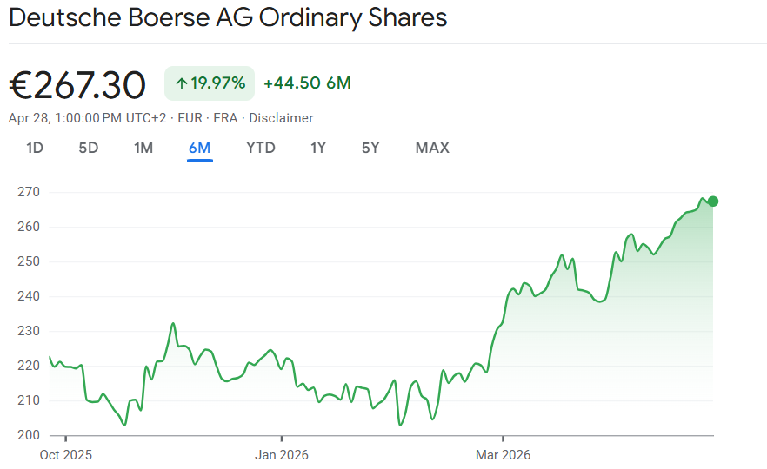The width and height of the screenshot is (767, 469).
Task: Click the +44.50 6M change text
Action: pos(307,83)
